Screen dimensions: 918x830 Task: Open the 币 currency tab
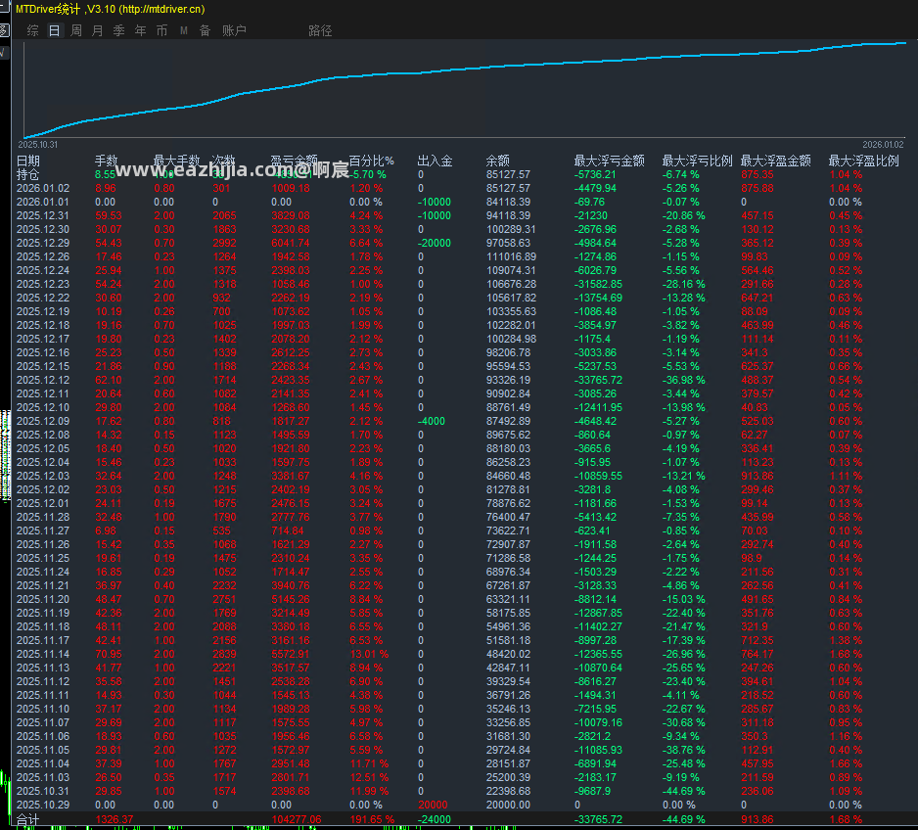click(x=161, y=30)
